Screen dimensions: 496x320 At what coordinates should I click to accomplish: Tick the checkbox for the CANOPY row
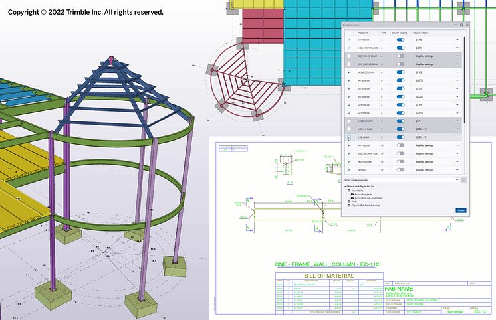pos(349,121)
